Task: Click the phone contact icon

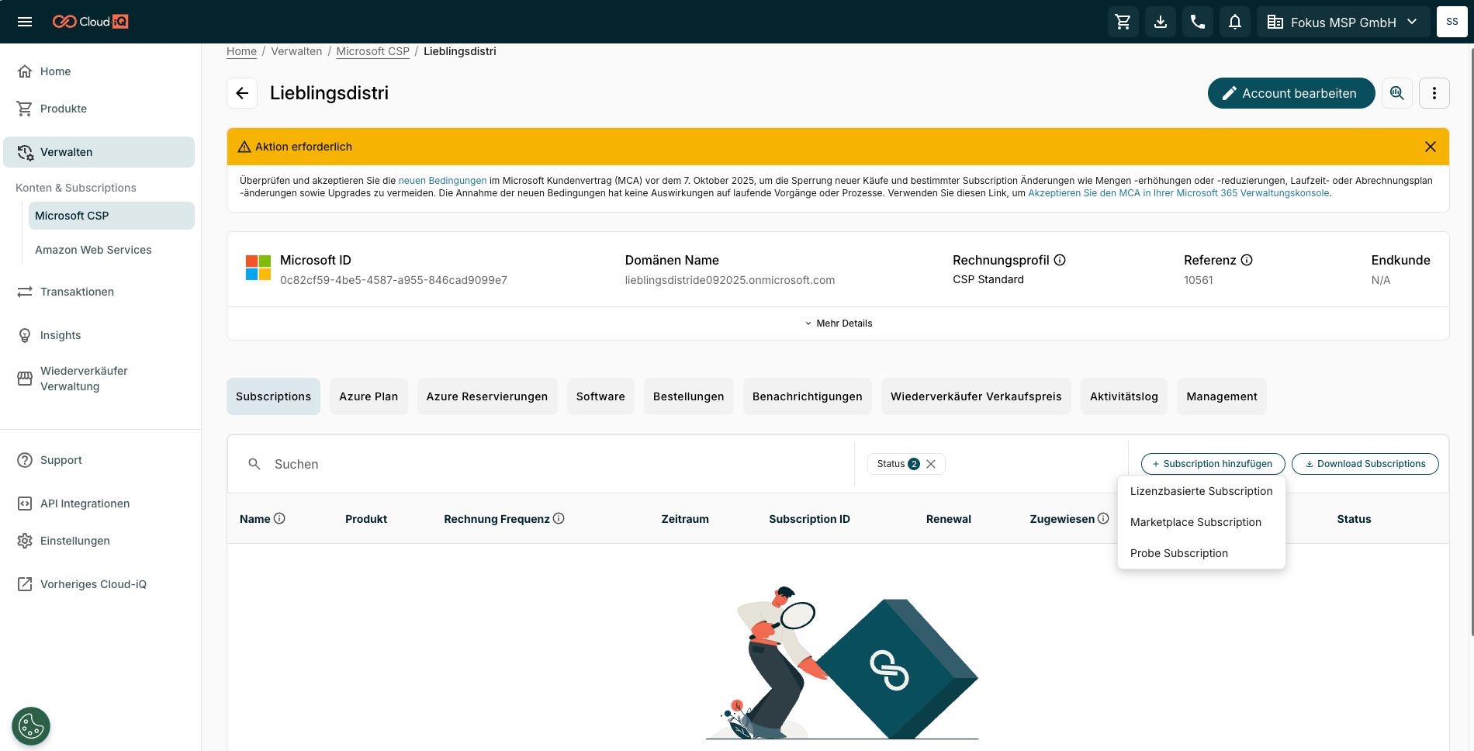Action: click(x=1197, y=22)
